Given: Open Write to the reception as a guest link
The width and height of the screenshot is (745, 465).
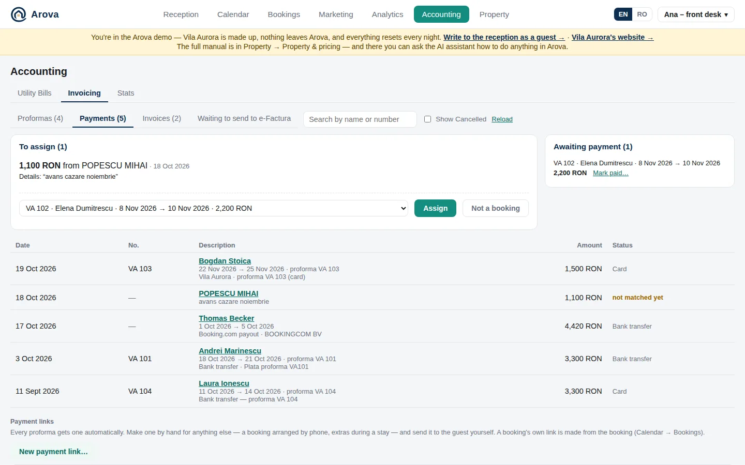Looking at the screenshot, I should [504, 37].
